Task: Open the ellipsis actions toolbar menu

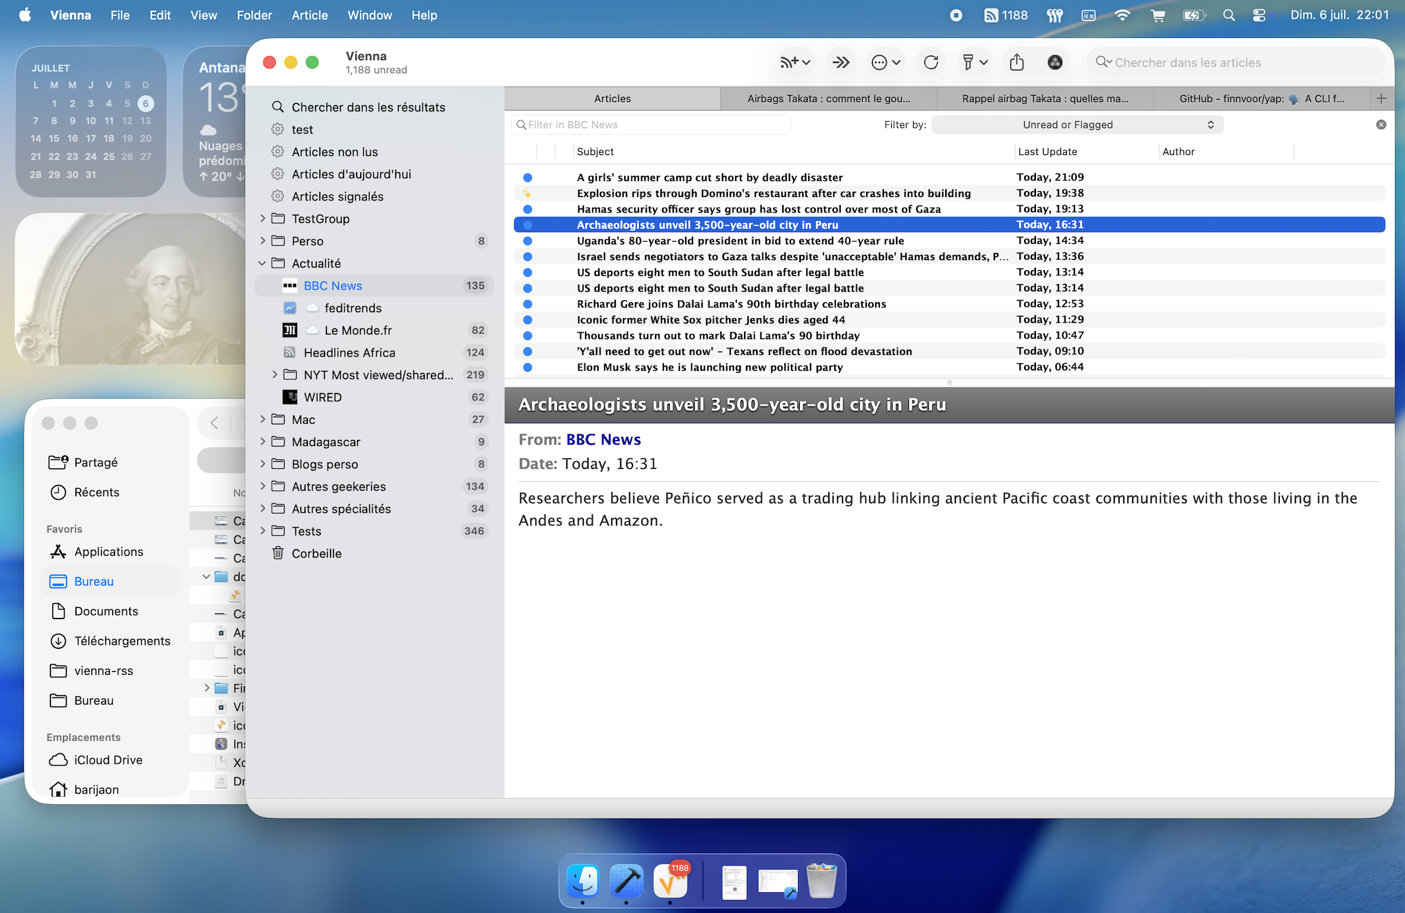Action: coord(886,62)
